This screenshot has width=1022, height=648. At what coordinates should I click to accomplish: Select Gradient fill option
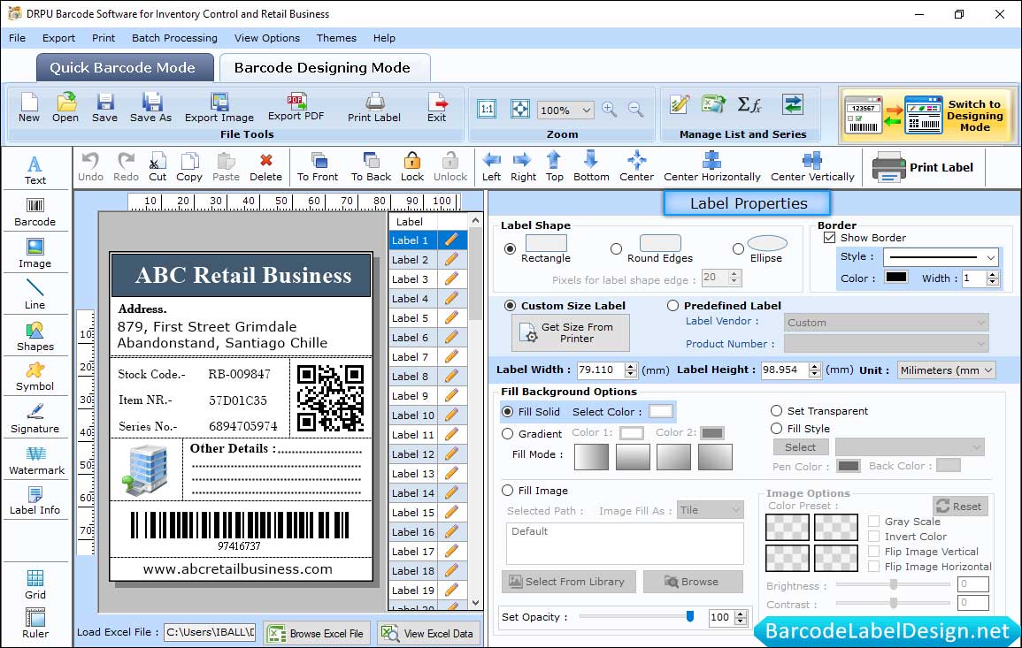point(507,434)
